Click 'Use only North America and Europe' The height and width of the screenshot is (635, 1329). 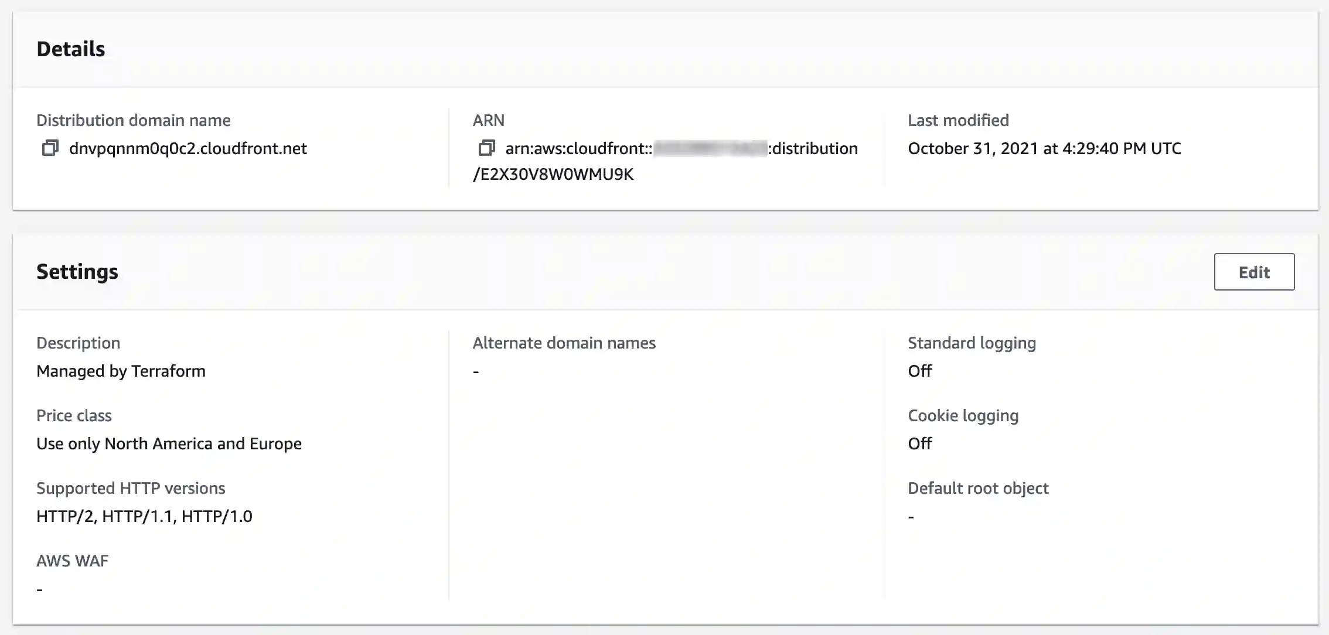pos(169,443)
